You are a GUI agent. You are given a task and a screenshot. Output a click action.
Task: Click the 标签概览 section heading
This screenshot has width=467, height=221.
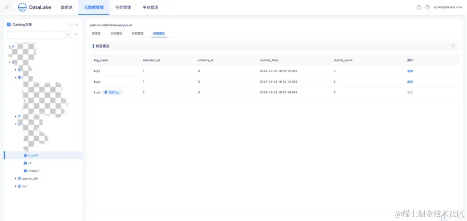102,46
